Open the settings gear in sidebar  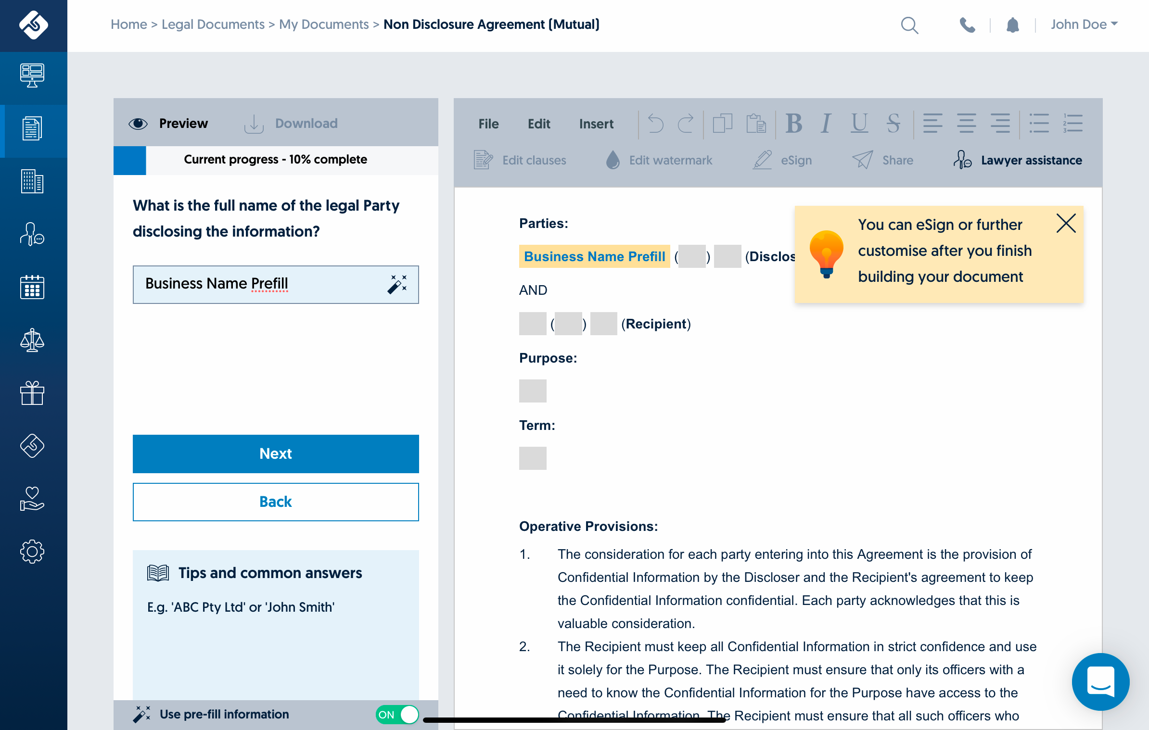(x=32, y=552)
